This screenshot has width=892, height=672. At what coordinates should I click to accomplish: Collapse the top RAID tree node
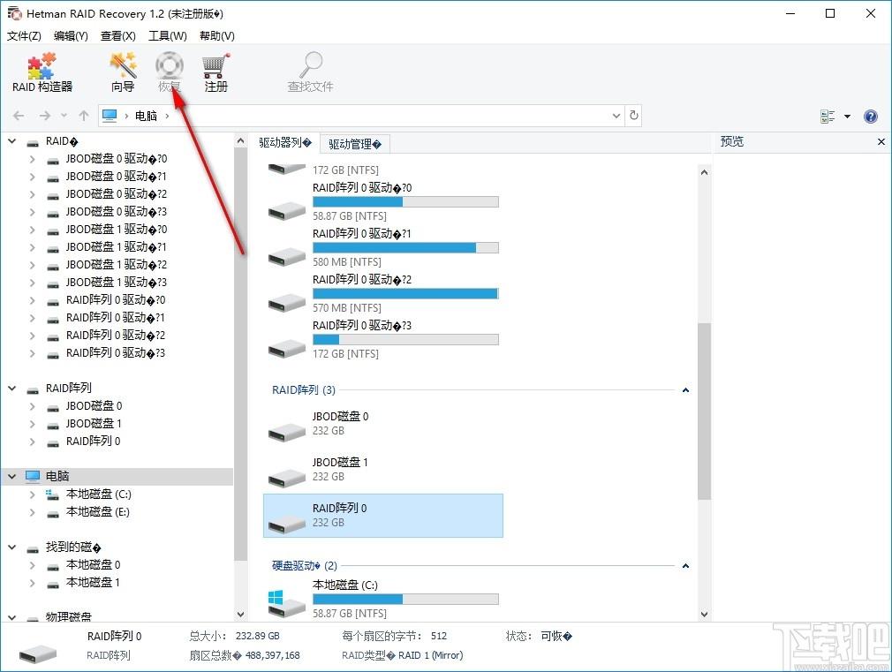(12, 141)
